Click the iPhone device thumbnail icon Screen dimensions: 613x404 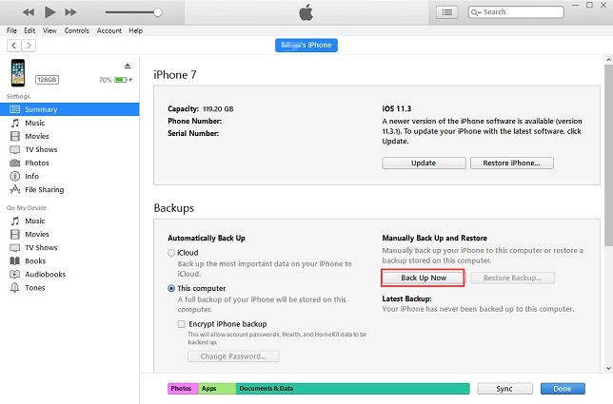tap(18, 73)
